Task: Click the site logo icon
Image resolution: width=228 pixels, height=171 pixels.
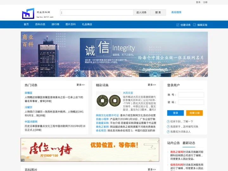Action: pos(28,13)
